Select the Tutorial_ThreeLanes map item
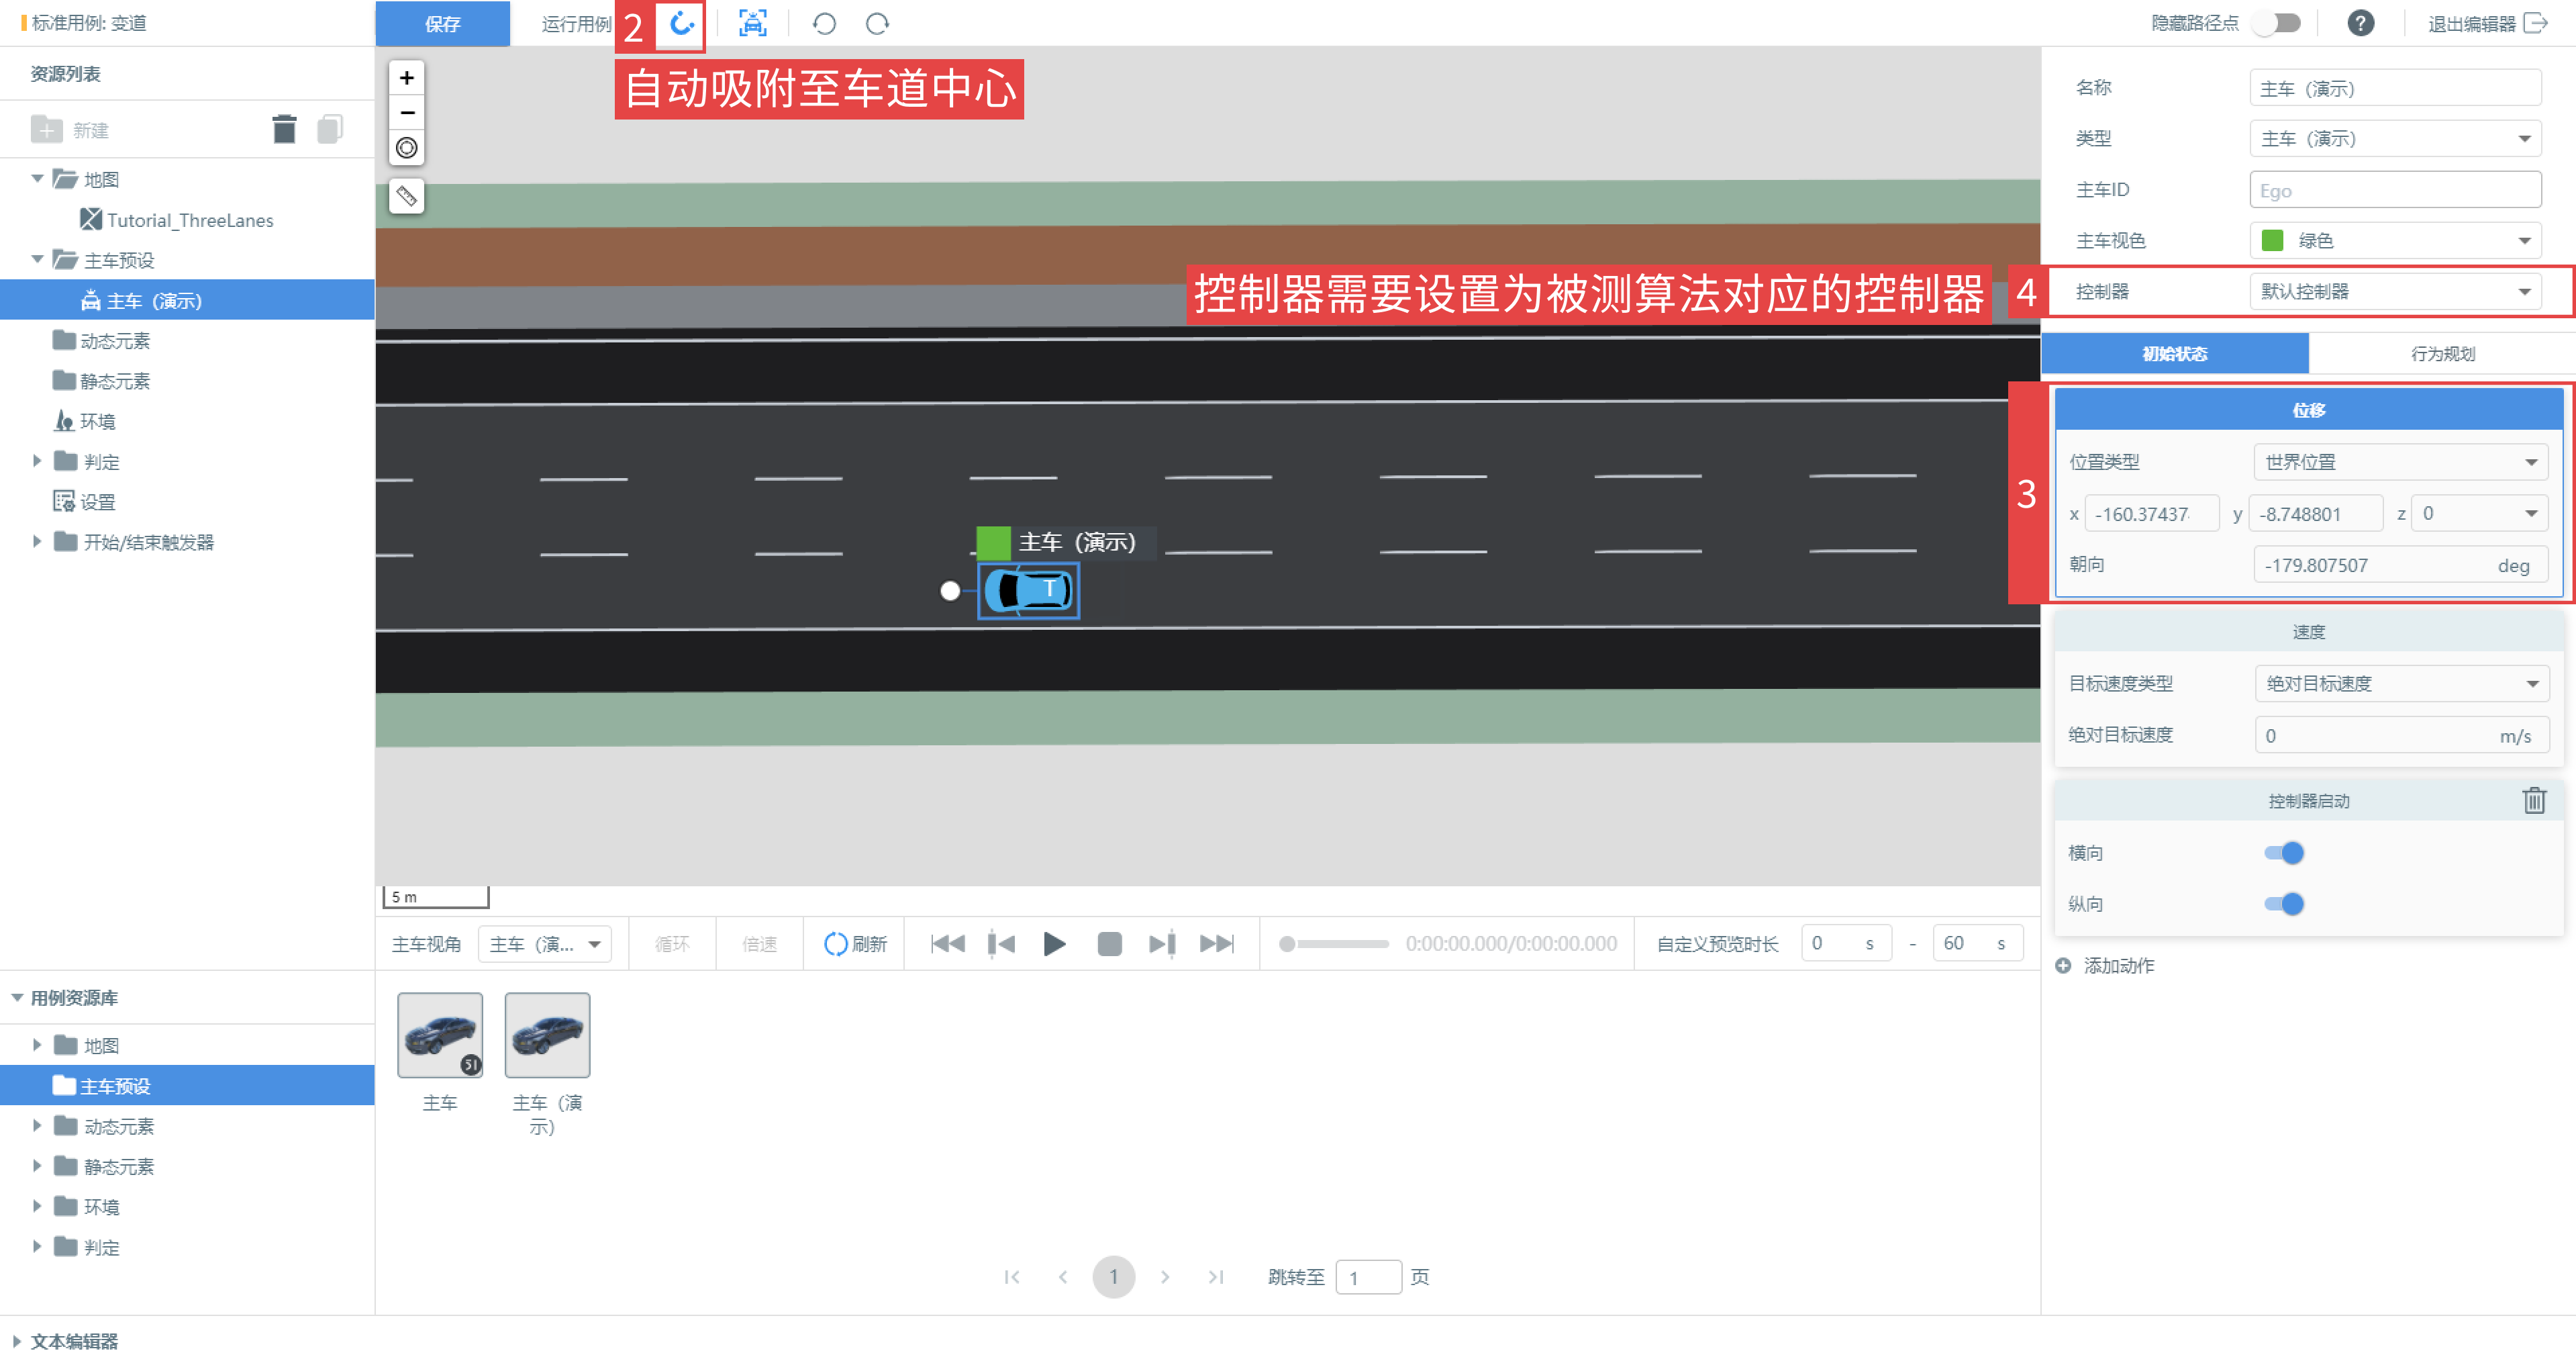 [x=177, y=220]
